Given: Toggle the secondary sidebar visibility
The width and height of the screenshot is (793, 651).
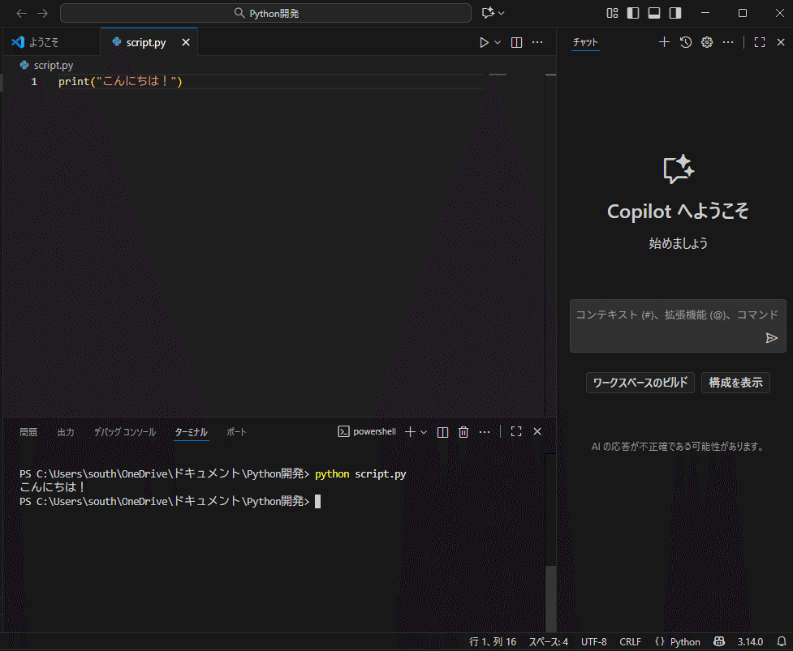Looking at the screenshot, I should click(675, 13).
